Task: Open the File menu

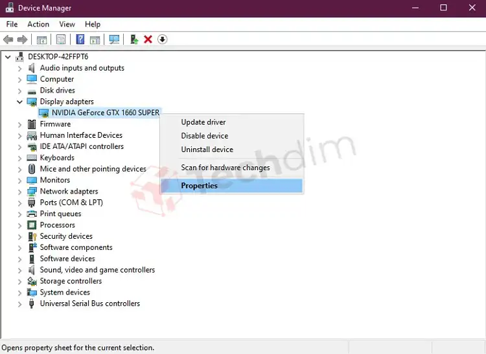Action: pyautogui.click(x=12, y=24)
